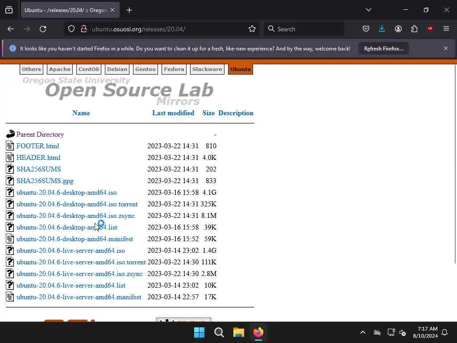Reload the current page
Viewport: 457px width, 343px height.
(x=43, y=29)
